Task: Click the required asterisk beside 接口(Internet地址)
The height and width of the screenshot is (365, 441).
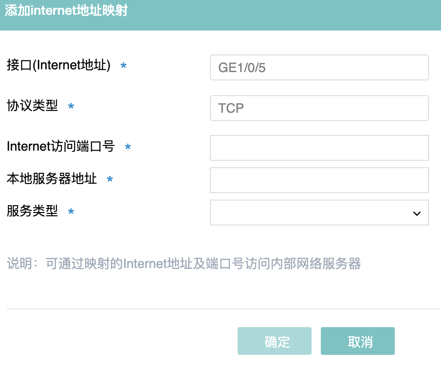Action: click(123, 66)
